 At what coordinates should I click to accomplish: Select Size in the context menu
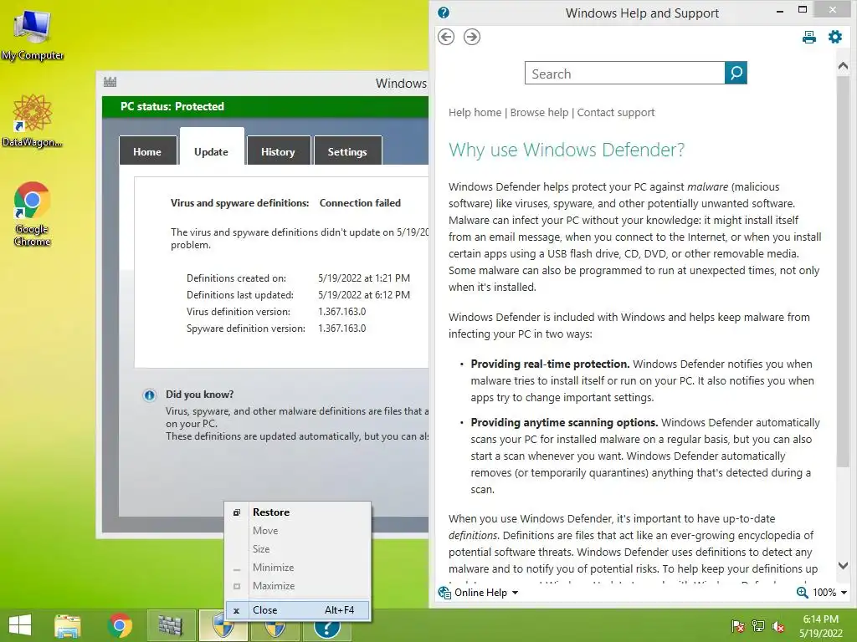click(x=298, y=548)
